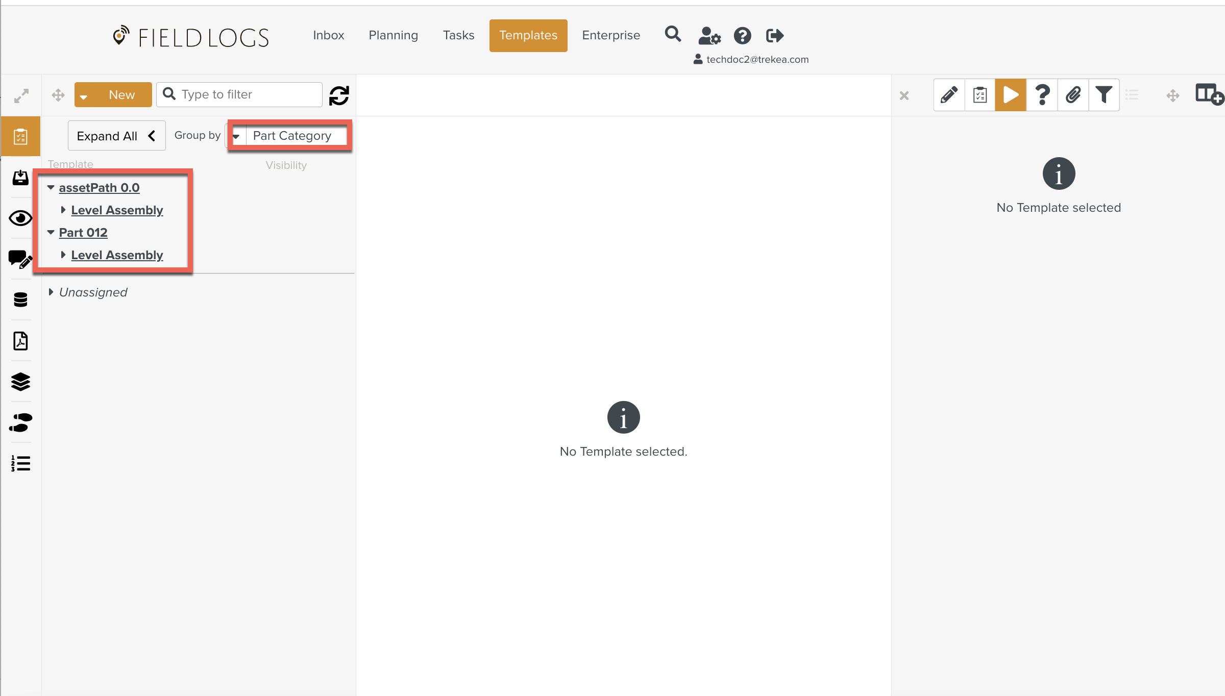Open the numbered list sidebar icon
Screen dimensions: 1225x696
coord(20,463)
